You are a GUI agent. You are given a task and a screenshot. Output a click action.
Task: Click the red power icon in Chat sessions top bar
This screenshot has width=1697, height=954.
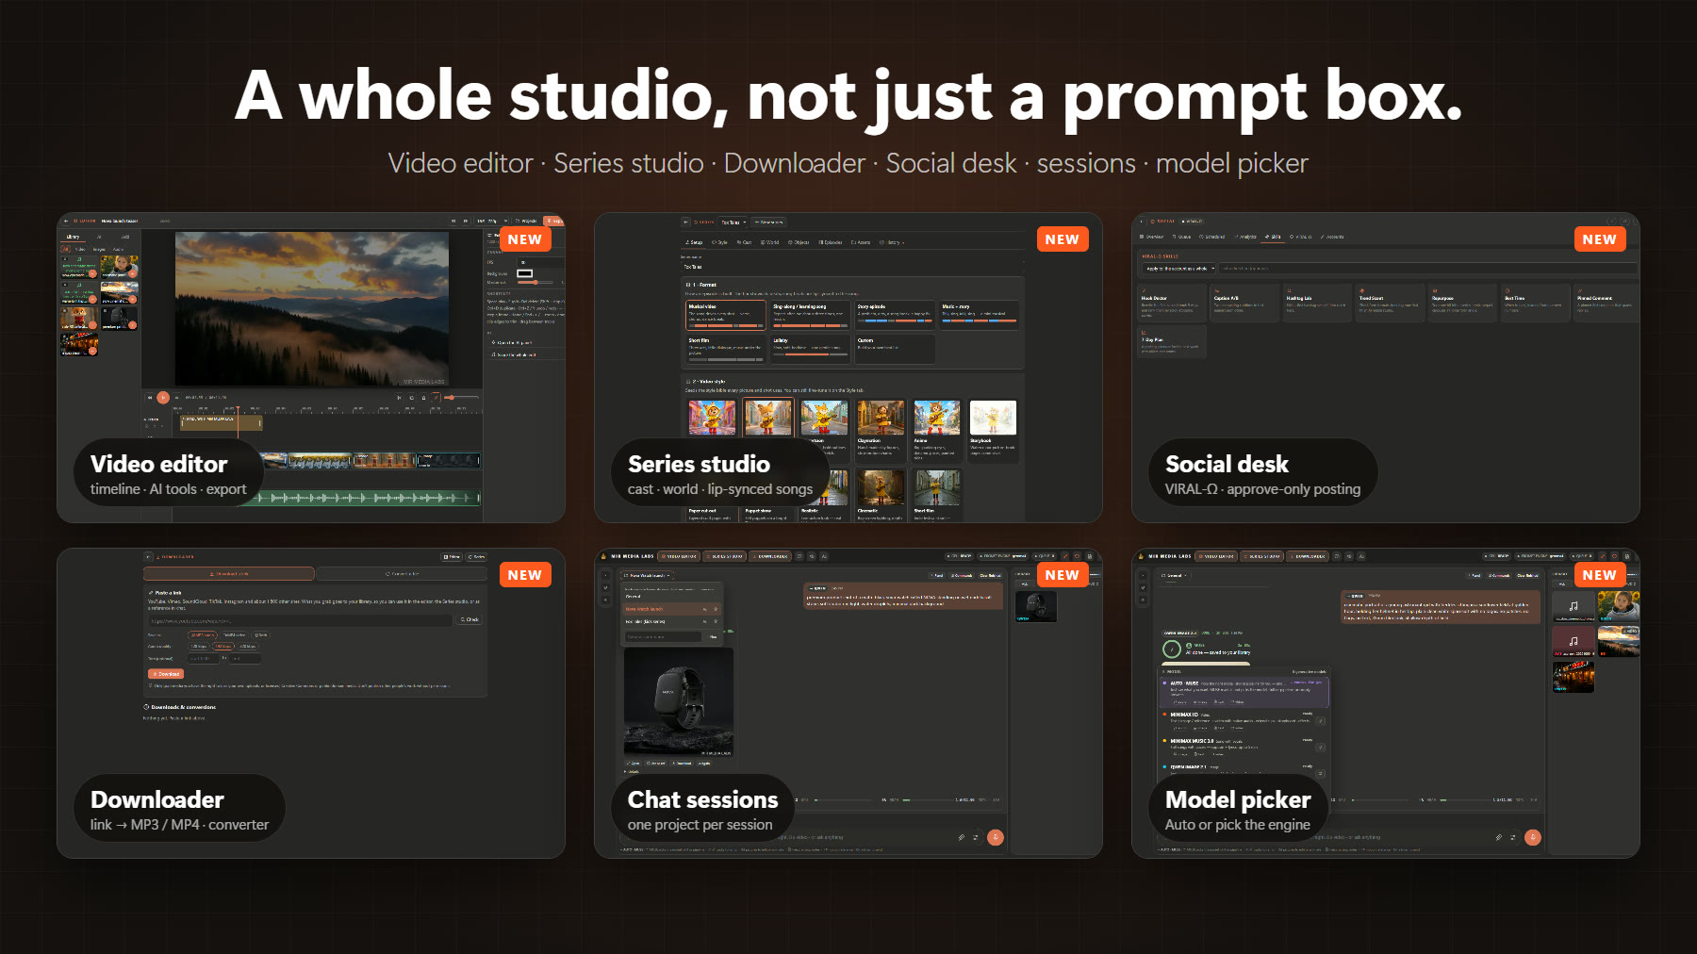1077,556
